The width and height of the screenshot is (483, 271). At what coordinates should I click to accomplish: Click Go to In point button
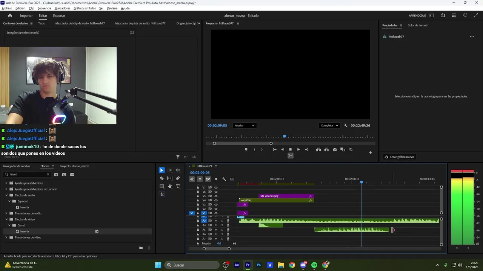click(275, 149)
